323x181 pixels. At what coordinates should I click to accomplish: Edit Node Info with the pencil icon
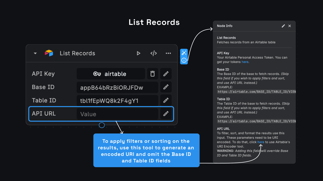coord(283,26)
